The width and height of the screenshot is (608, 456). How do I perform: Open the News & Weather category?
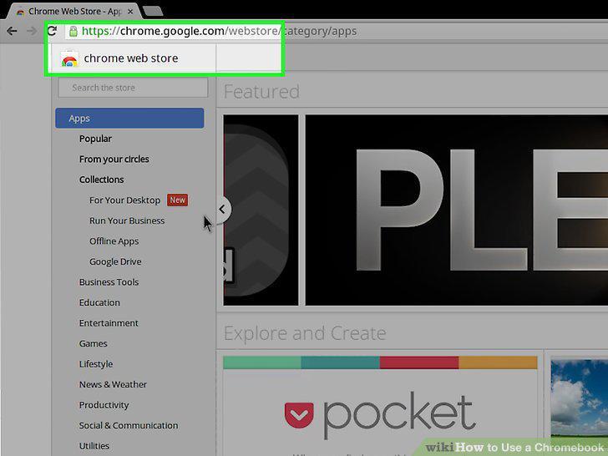[x=113, y=385]
